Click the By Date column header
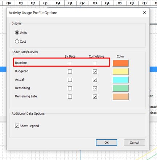 70,56
